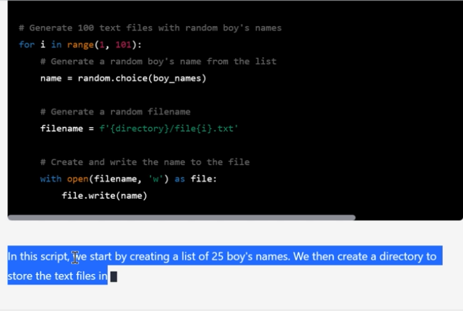The height and width of the screenshot is (312, 463).
Task: Click the 'Create and write the name' comment
Action: coord(145,162)
